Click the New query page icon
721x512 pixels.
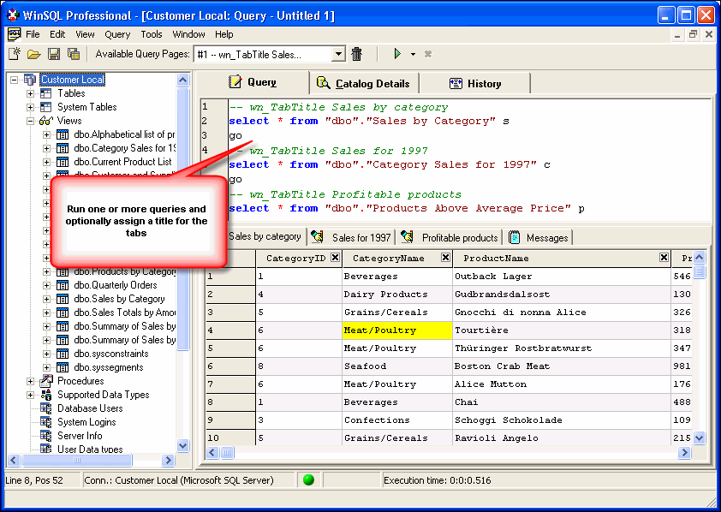point(15,54)
